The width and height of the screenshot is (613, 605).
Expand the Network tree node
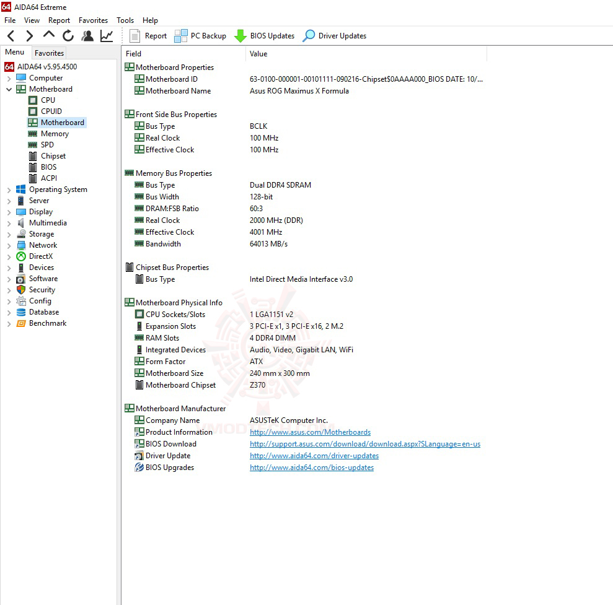9,246
